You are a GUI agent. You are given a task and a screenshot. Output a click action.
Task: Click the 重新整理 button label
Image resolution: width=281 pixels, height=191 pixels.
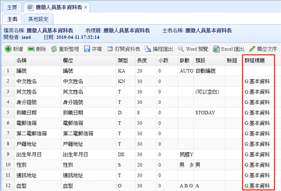coord(69,49)
